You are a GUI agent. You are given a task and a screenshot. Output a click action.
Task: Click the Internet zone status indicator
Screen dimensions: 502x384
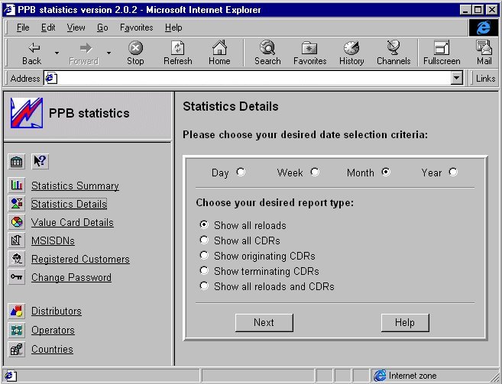pos(405,376)
